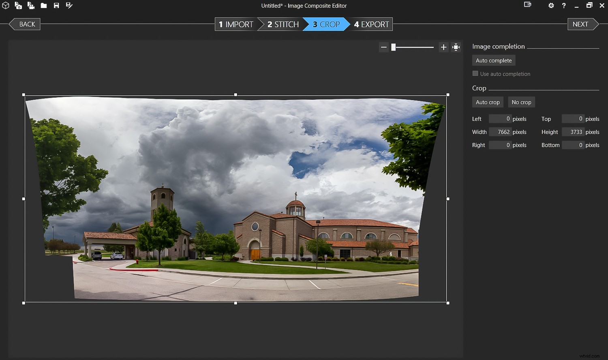
Task: Open the help question mark
Action: point(564,6)
